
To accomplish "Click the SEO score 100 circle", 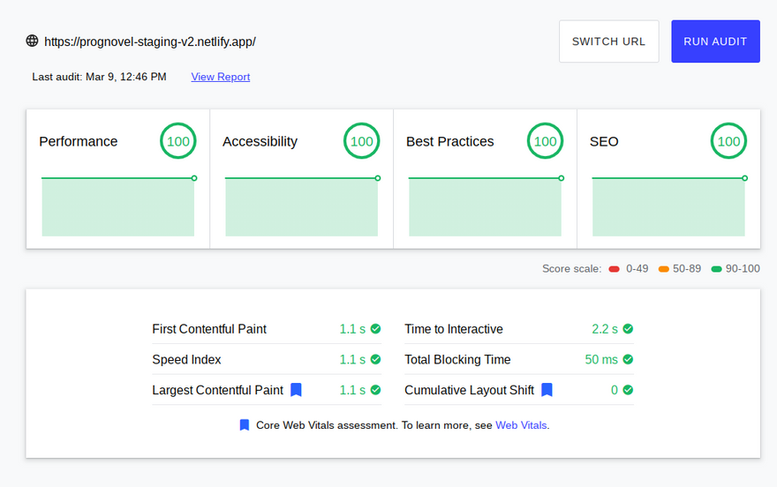I will [728, 141].
